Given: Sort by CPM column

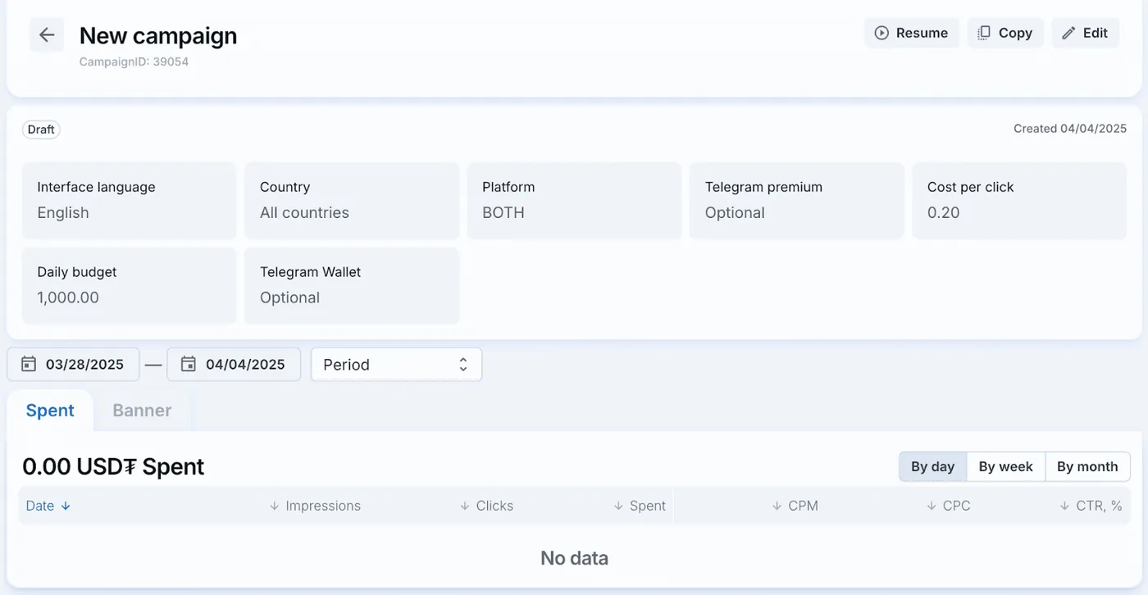Looking at the screenshot, I should [x=795, y=506].
